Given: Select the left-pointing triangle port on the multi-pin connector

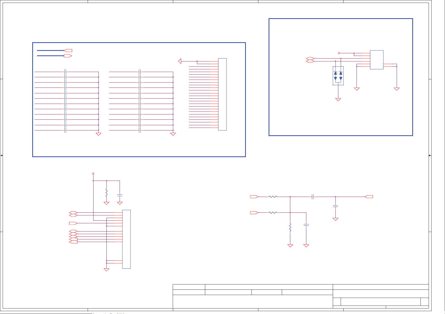Looking at the screenshot, I should pyautogui.click(x=180, y=61).
